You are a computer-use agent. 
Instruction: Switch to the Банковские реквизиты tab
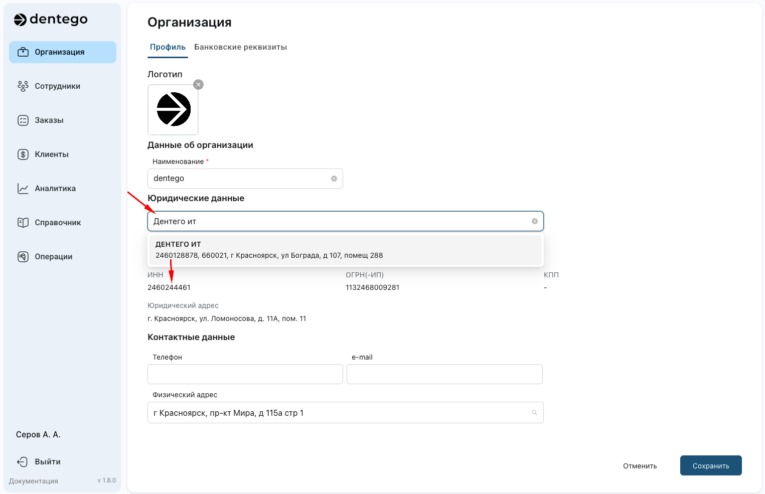(240, 47)
